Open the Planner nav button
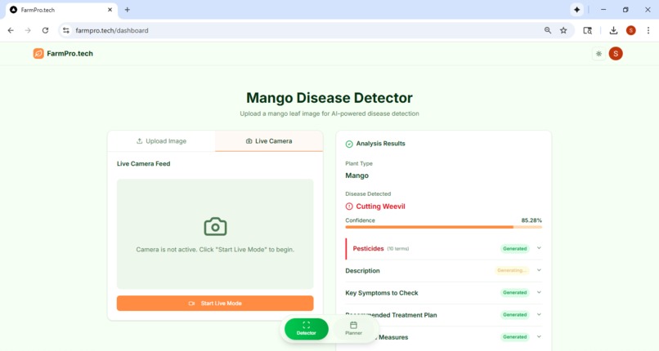This screenshot has width=659, height=351. (x=353, y=328)
